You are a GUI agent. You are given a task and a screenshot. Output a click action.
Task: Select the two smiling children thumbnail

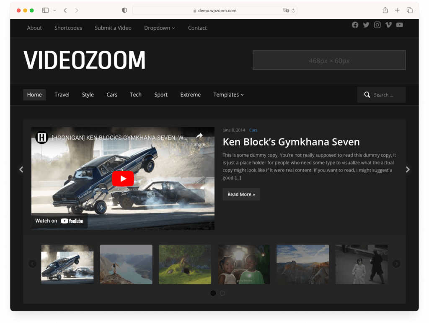244,264
